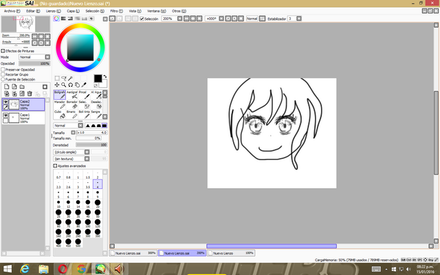Enable the Recortar Grupo checkbox

click(x=3, y=74)
